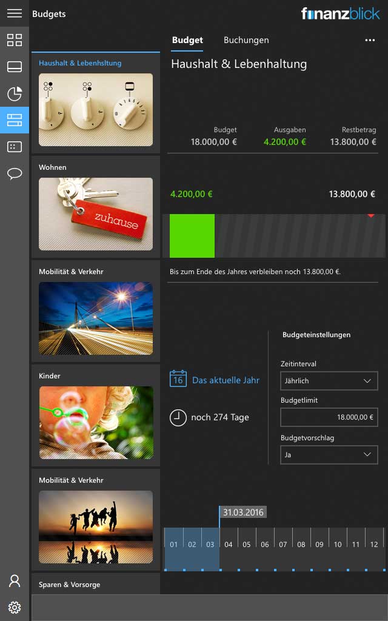Screen dimensions: 388x621
Task: Click the clock icon beside remaining days
Action: pyautogui.click(x=178, y=417)
